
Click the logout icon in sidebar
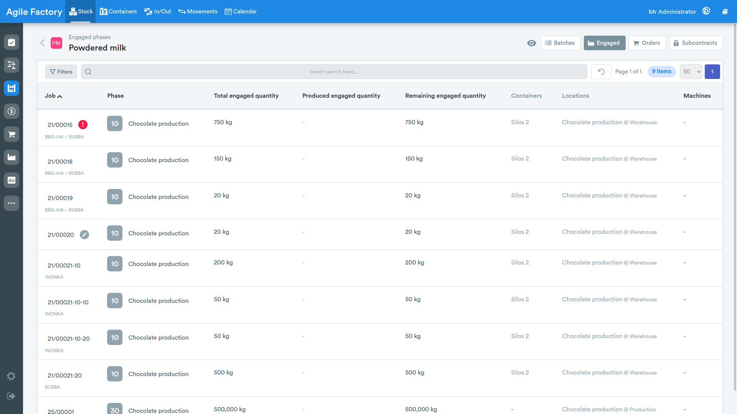11,396
